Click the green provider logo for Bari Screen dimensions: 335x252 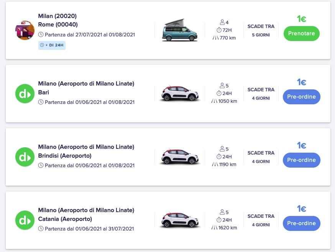click(x=25, y=94)
